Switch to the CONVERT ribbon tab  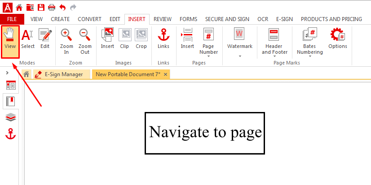[x=90, y=19]
